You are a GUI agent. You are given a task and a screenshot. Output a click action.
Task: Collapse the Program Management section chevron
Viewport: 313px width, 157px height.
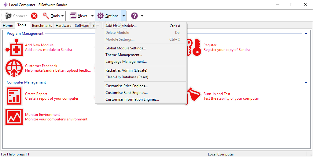pos(306,34)
